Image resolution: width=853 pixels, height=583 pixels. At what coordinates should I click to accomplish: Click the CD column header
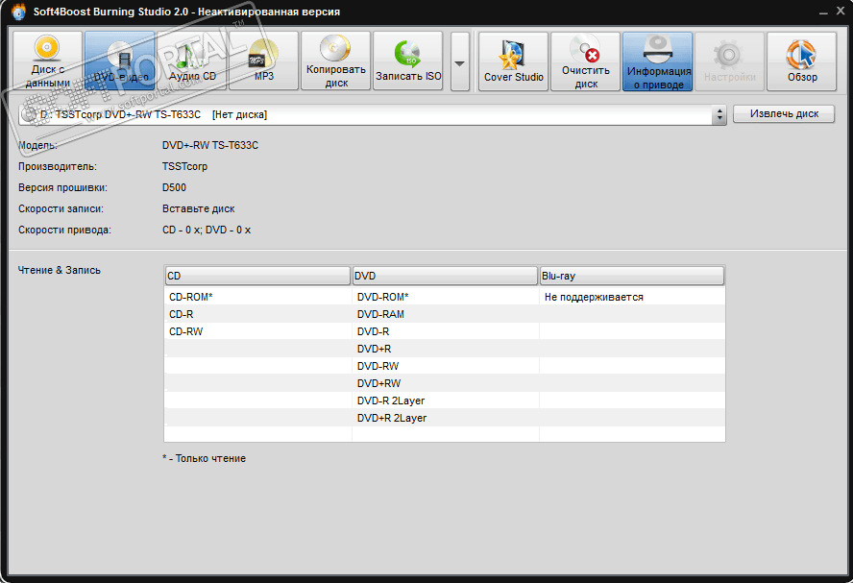point(257,276)
